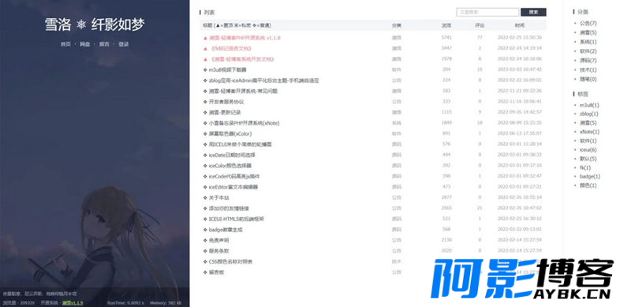Filter by the 公告(7) category
Image resolution: width=631 pixels, height=307 pixels.
pyautogui.click(x=588, y=24)
